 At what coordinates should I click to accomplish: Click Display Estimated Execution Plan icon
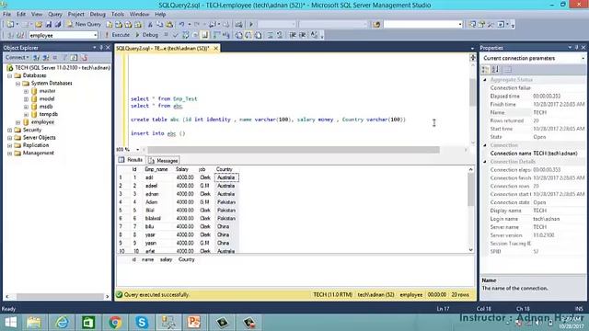pyautogui.click(x=185, y=35)
